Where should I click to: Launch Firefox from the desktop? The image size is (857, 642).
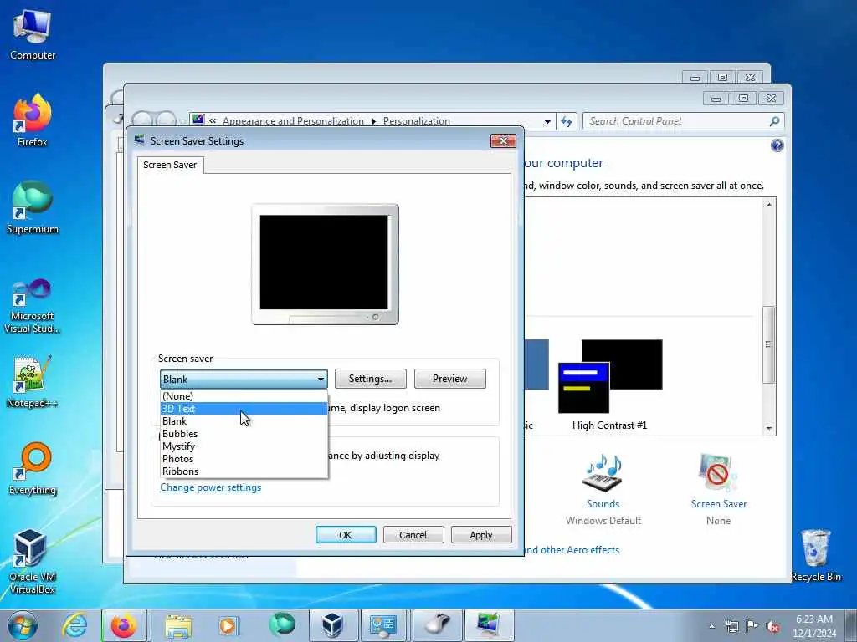33,120
